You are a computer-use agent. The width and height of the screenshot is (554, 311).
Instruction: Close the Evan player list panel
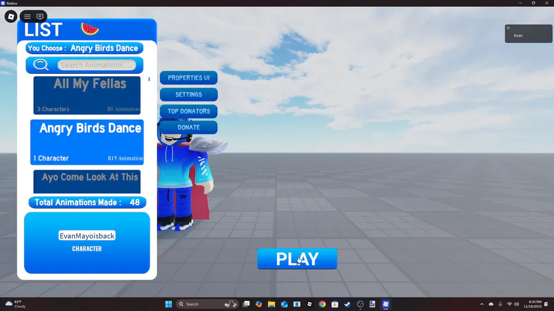pyautogui.click(x=508, y=28)
